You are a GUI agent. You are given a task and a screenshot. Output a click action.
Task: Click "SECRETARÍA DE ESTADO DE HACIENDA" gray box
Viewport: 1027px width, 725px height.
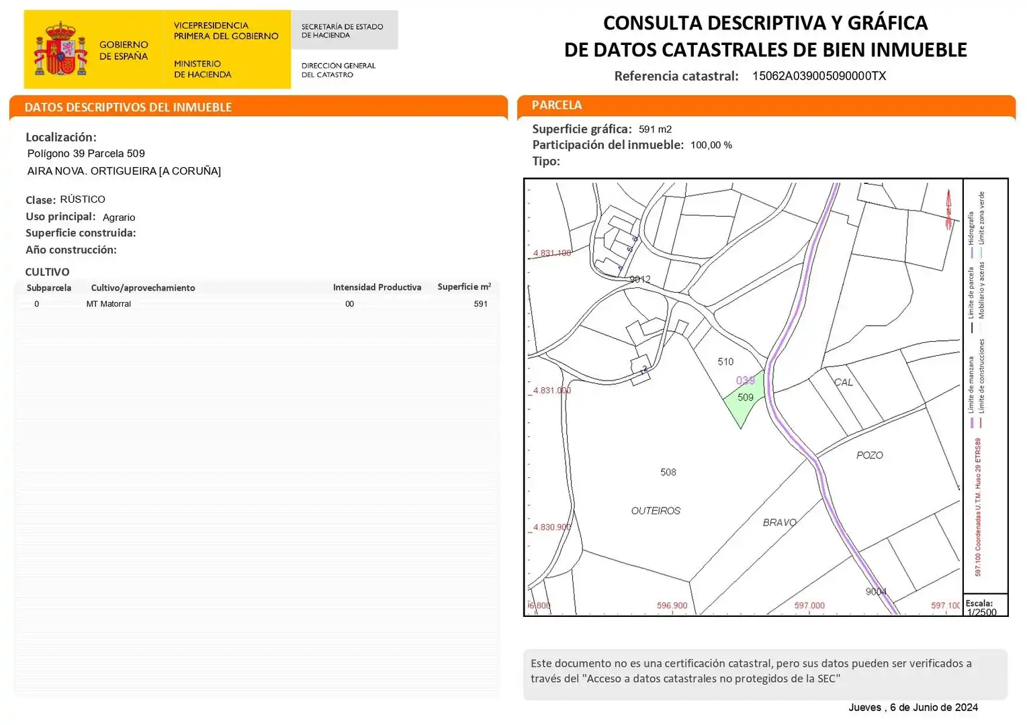(344, 30)
